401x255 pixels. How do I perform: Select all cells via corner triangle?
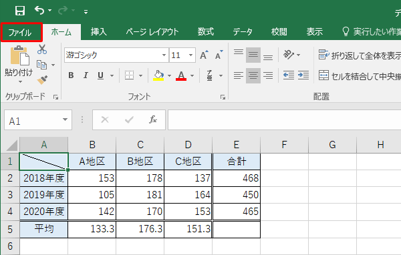[x=12, y=145]
